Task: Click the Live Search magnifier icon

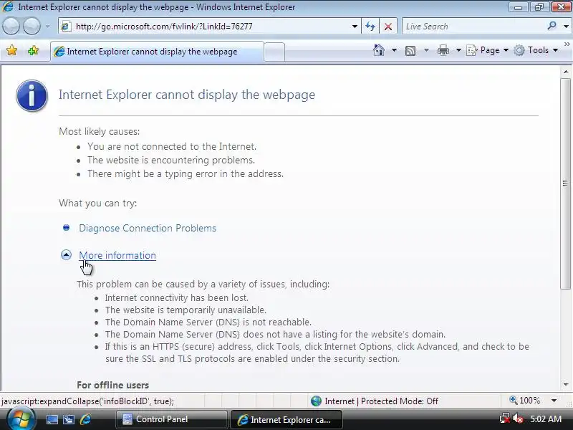Action: [552, 26]
